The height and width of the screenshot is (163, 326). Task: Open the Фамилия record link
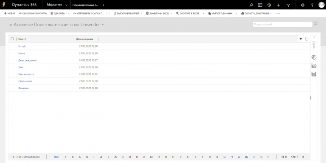pos(23,88)
